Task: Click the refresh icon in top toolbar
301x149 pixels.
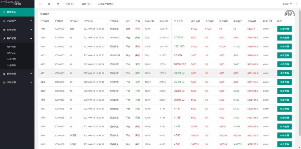Action: click(x=58, y=4)
